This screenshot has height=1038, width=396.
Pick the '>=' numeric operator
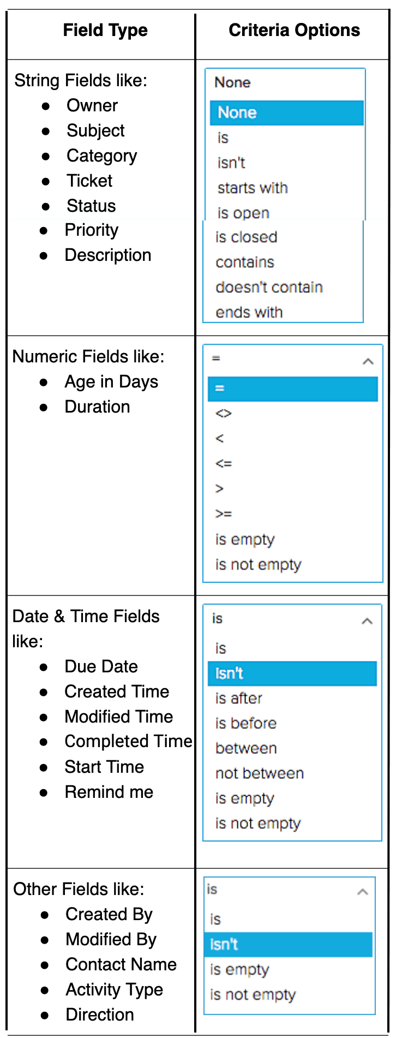pyautogui.click(x=224, y=514)
